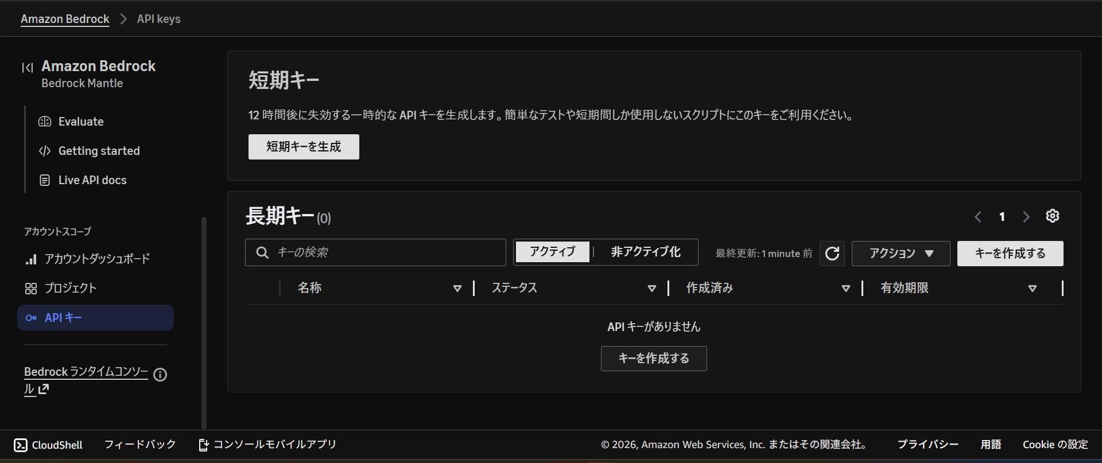Click the アカウントスコープ section label
This screenshot has width=1102, height=463.
(x=57, y=232)
